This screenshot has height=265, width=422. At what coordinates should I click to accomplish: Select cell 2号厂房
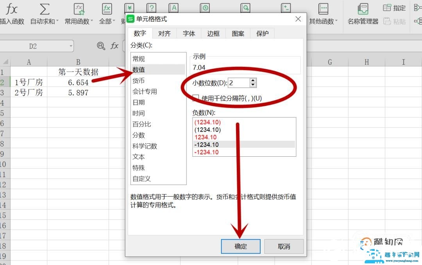point(29,93)
